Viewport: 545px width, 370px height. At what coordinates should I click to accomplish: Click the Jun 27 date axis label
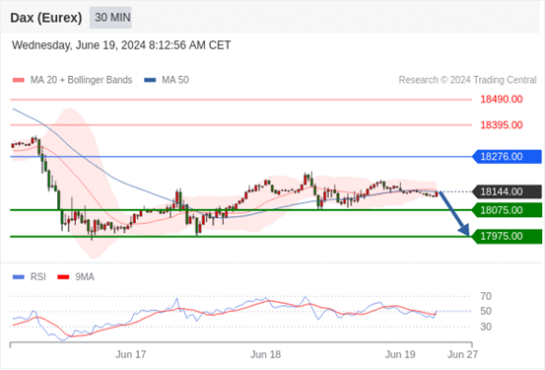click(x=462, y=354)
